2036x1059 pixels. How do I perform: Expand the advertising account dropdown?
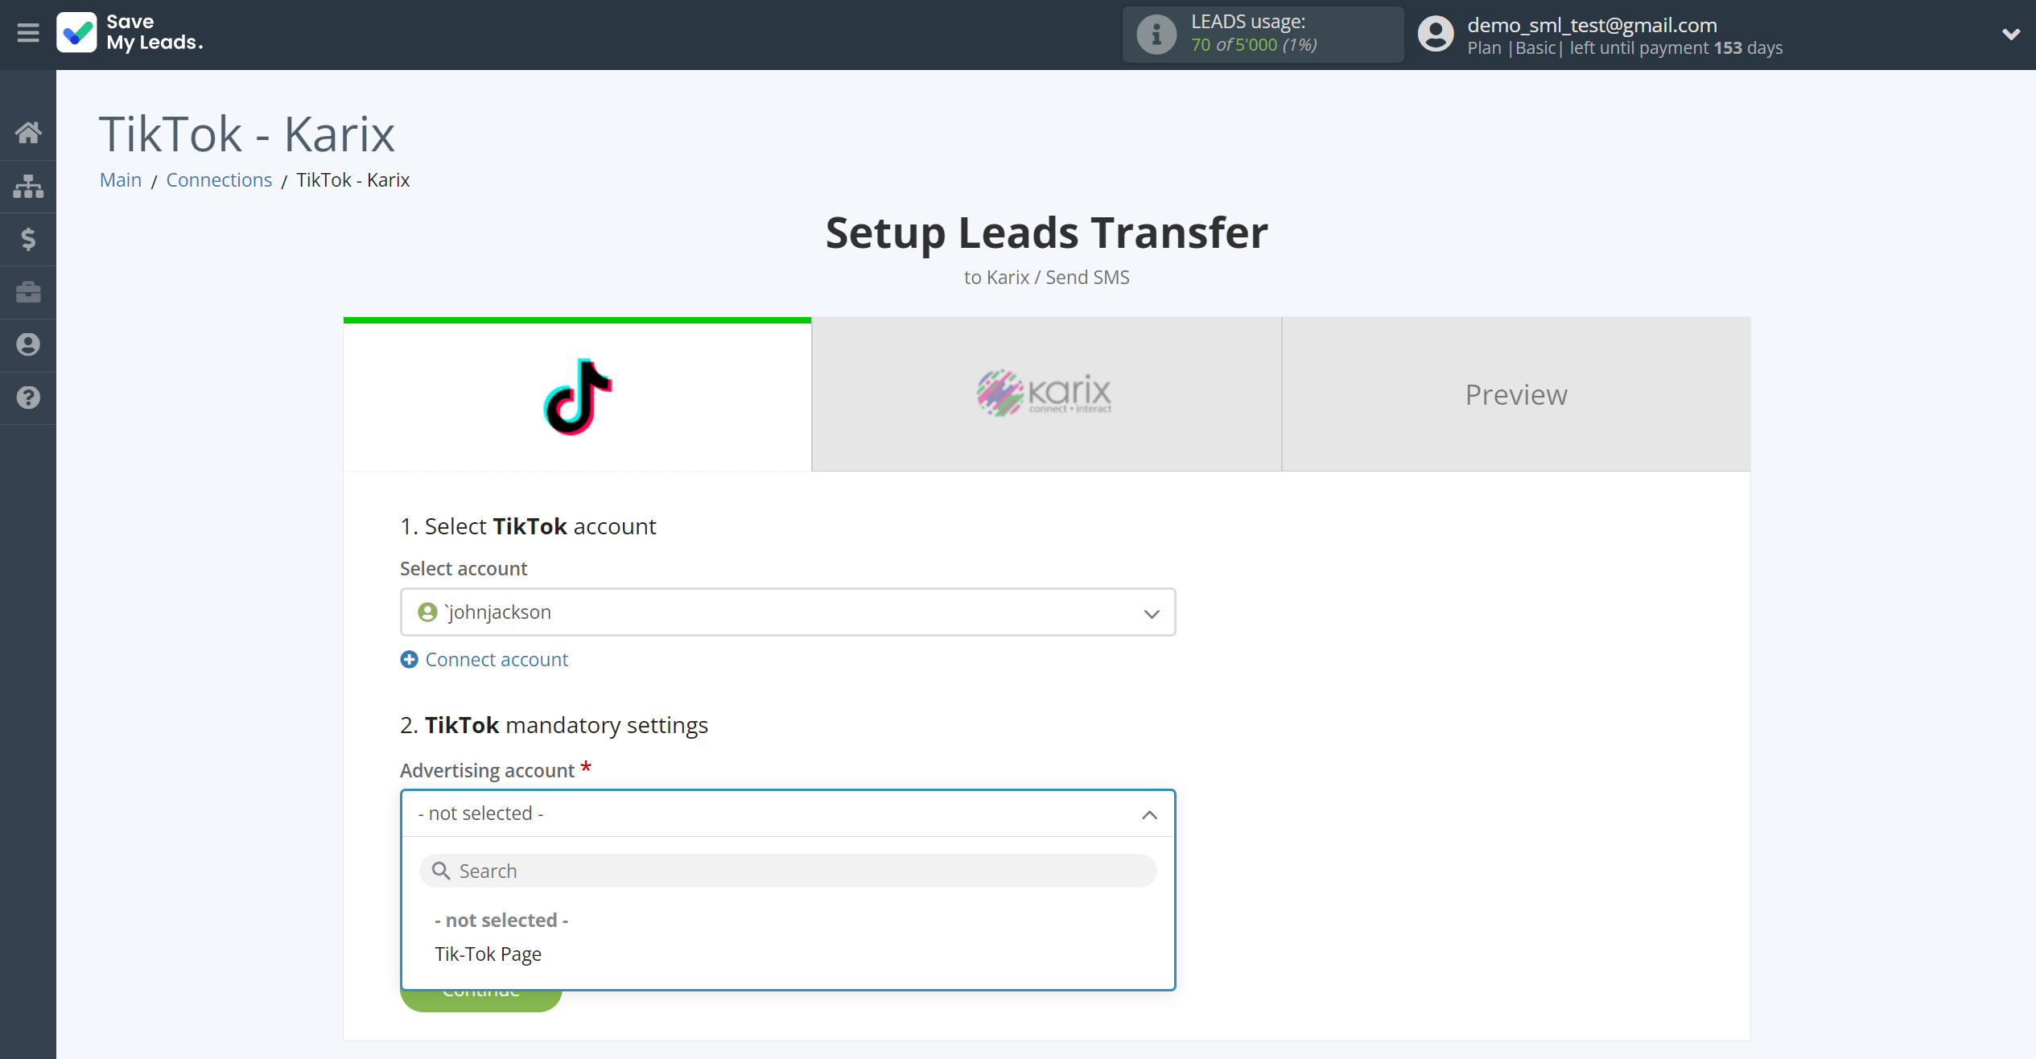(x=788, y=814)
